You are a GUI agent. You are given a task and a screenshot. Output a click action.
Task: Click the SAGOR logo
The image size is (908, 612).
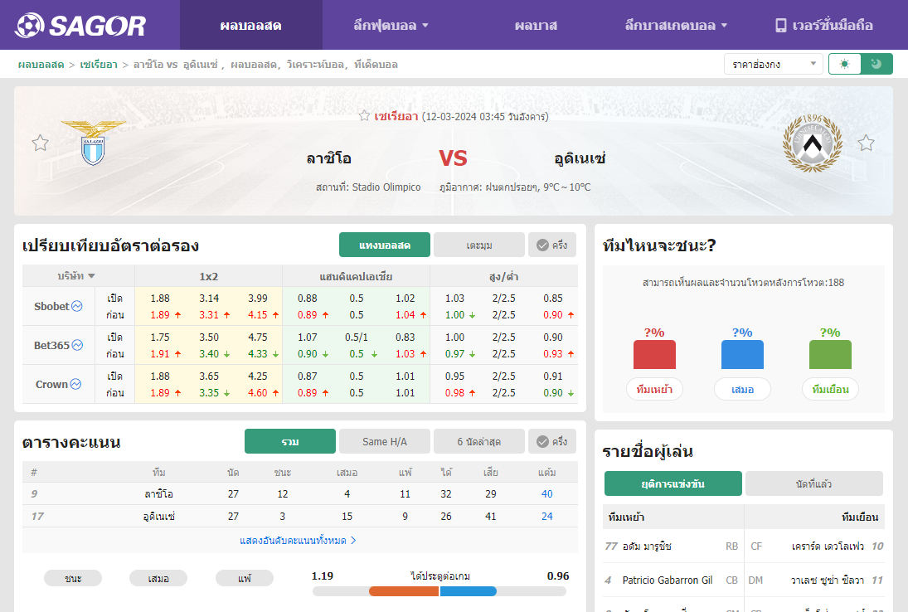(80, 26)
